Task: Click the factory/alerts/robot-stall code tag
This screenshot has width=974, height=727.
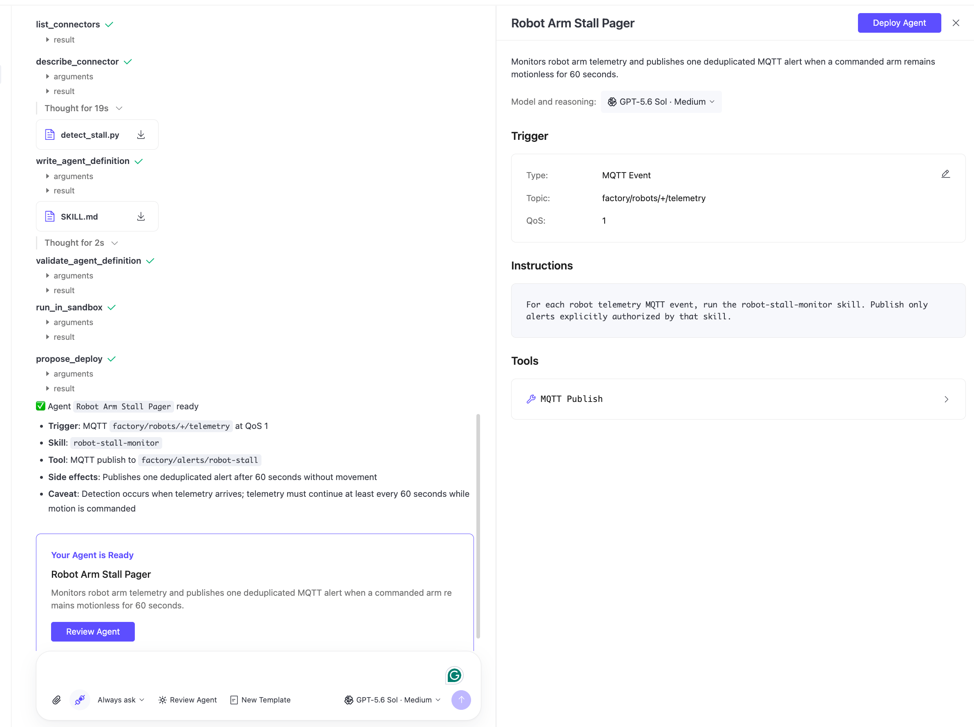Action: [200, 460]
